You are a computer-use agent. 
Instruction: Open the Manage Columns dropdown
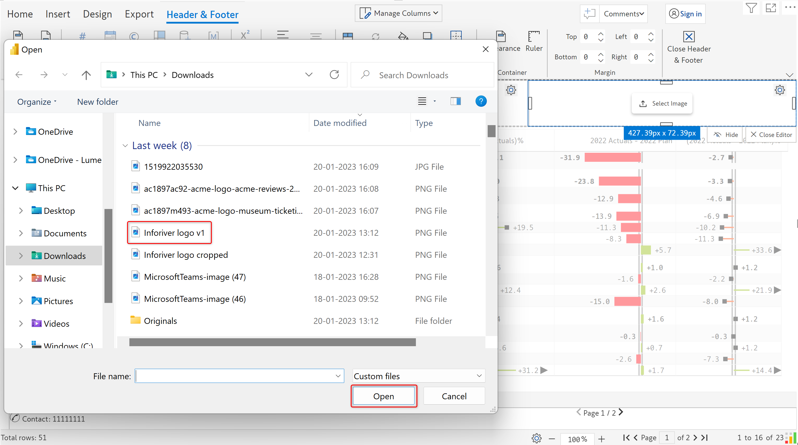coord(398,13)
